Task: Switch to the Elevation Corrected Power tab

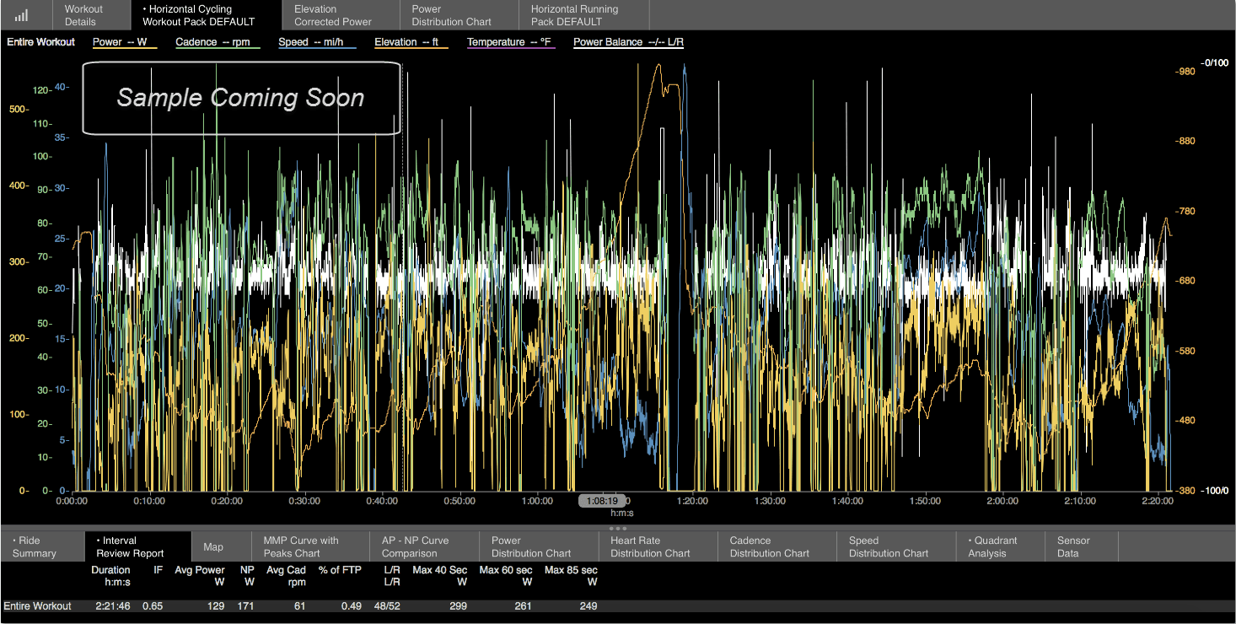Action: [x=340, y=15]
